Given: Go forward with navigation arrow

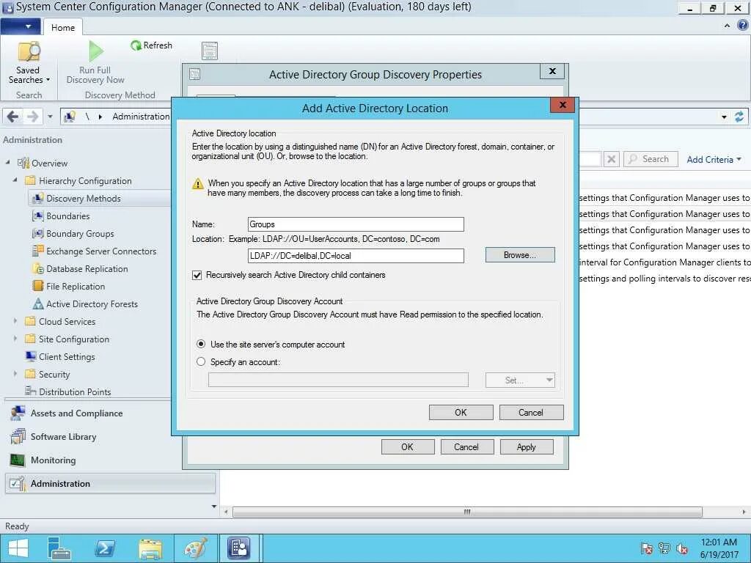Looking at the screenshot, I should point(32,117).
